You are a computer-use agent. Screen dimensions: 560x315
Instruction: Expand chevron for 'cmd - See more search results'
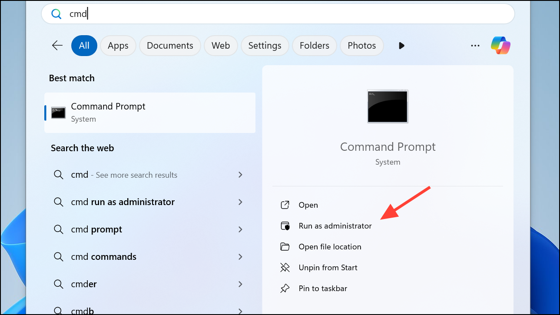[240, 175]
